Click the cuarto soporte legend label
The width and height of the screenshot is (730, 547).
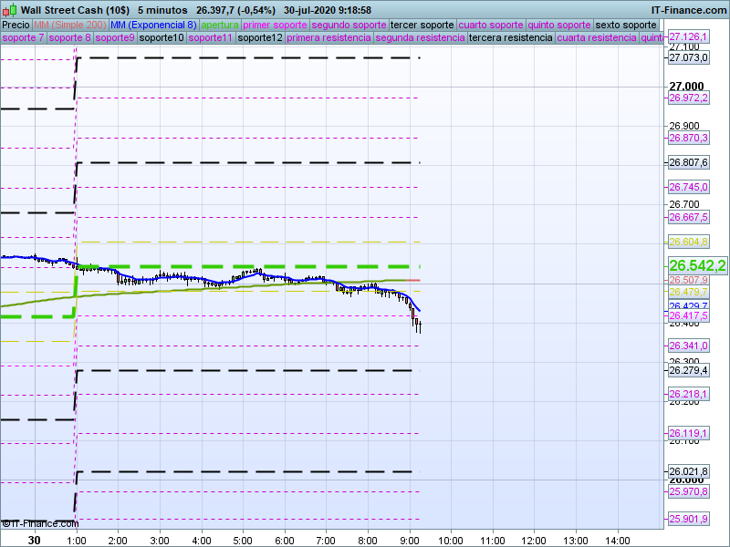(x=490, y=25)
